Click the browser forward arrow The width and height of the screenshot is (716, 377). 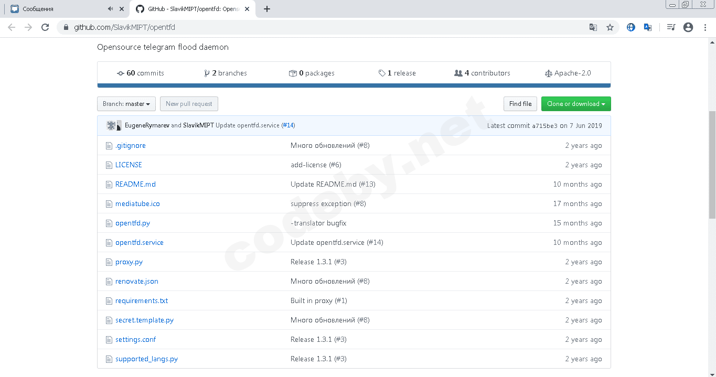coord(28,27)
